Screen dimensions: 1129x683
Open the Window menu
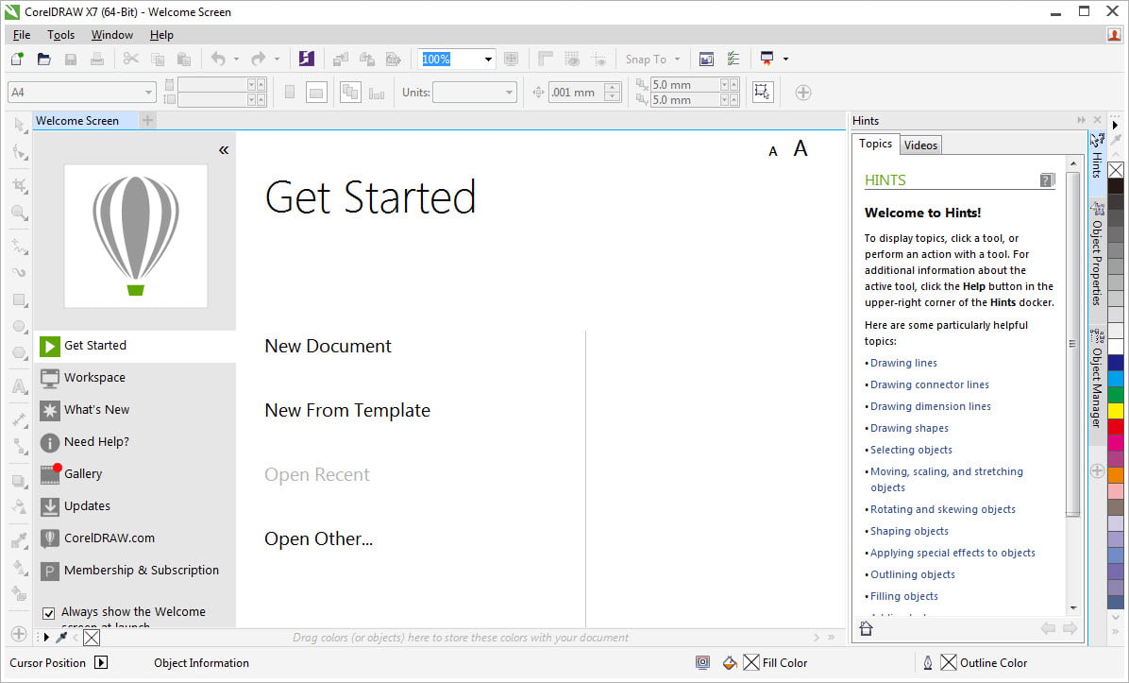point(111,35)
